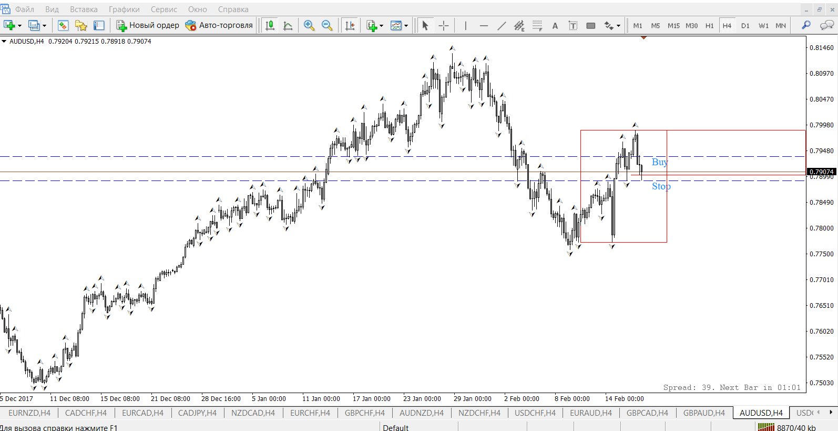Select the crosshair tool
The image size is (838, 431).
point(444,25)
